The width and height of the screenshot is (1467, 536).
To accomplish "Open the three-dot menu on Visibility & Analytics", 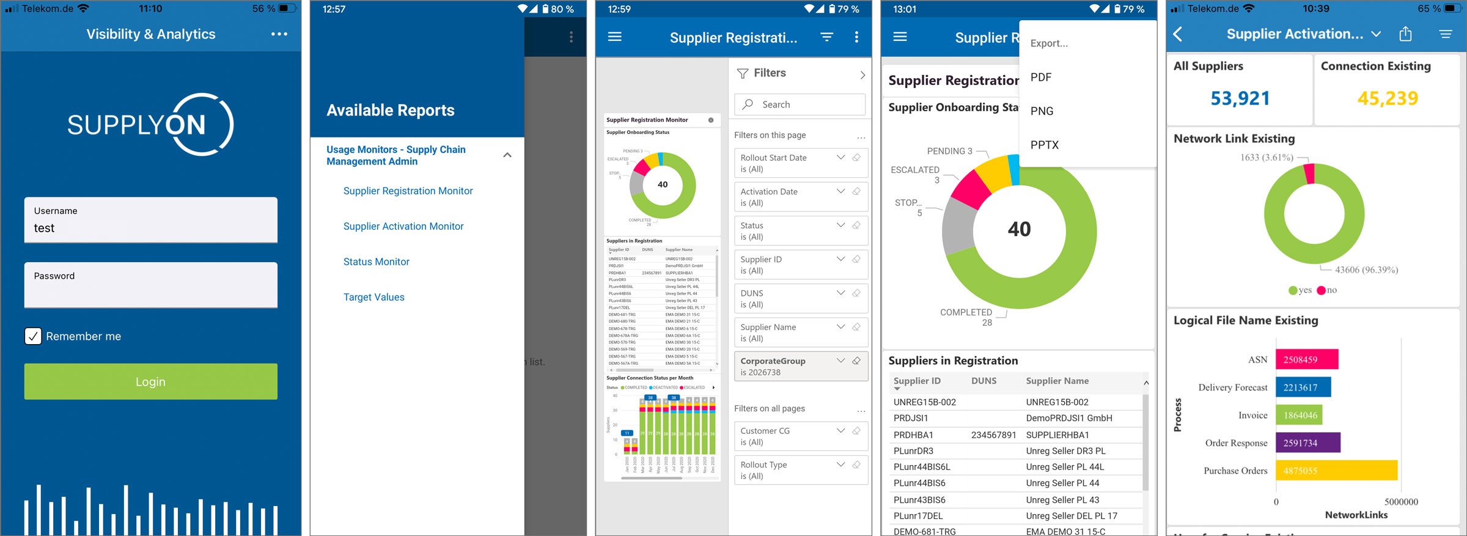I will click(279, 34).
